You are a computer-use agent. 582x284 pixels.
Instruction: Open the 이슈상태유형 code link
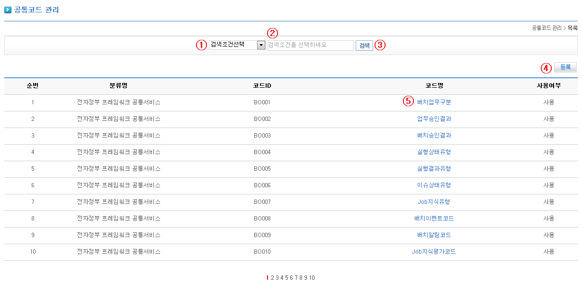434,185
